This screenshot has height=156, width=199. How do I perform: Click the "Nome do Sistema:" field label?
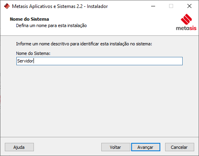coord(33,53)
